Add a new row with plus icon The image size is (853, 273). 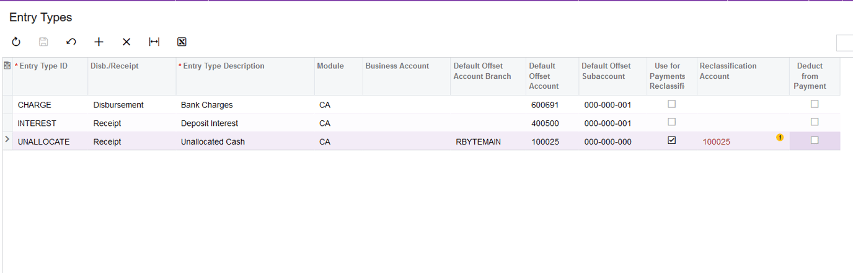99,42
